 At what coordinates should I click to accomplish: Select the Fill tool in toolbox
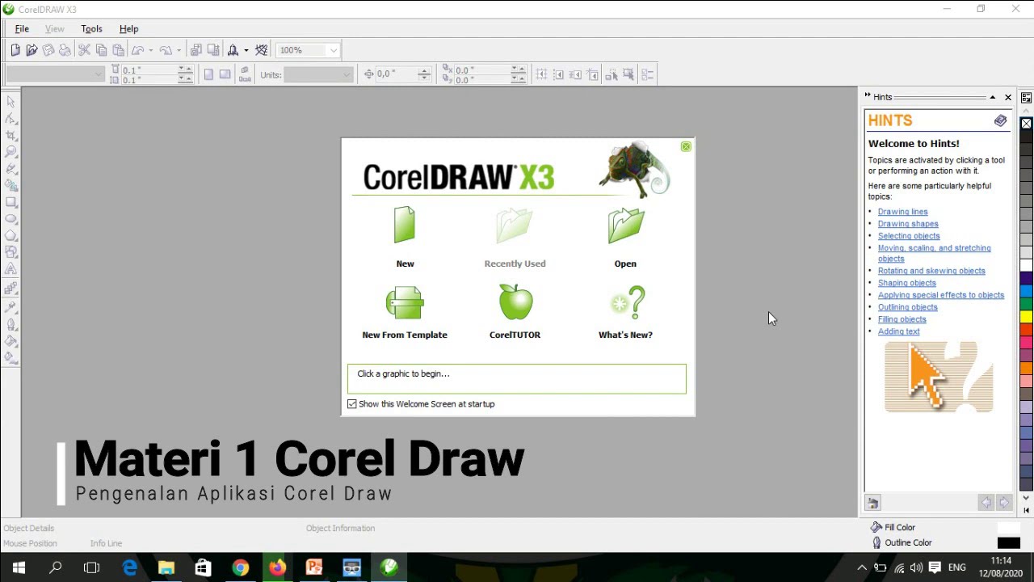pyautogui.click(x=11, y=341)
